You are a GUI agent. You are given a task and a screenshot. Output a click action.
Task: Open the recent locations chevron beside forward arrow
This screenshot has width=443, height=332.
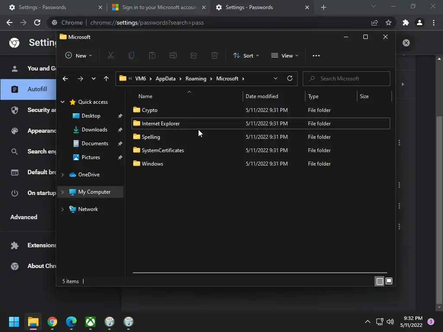[93, 79]
